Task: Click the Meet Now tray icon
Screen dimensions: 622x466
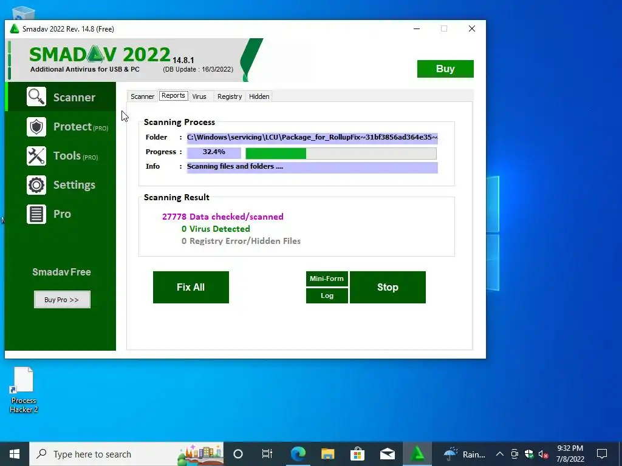Action: (x=514, y=454)
